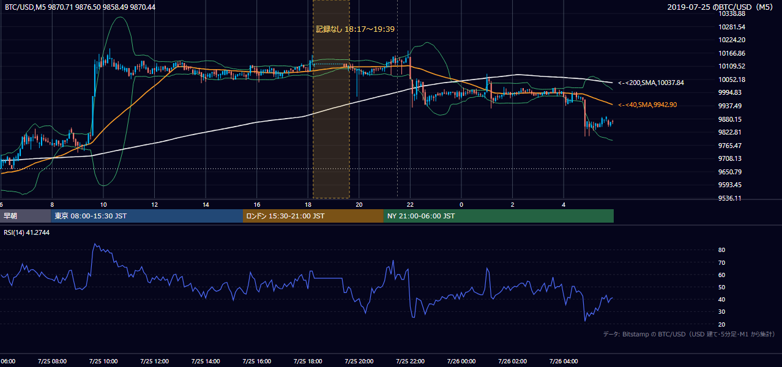Viewport: 782px width, 367px height.
Task: Click the hour tick 22 under the price chart
Action: point(410,205)
